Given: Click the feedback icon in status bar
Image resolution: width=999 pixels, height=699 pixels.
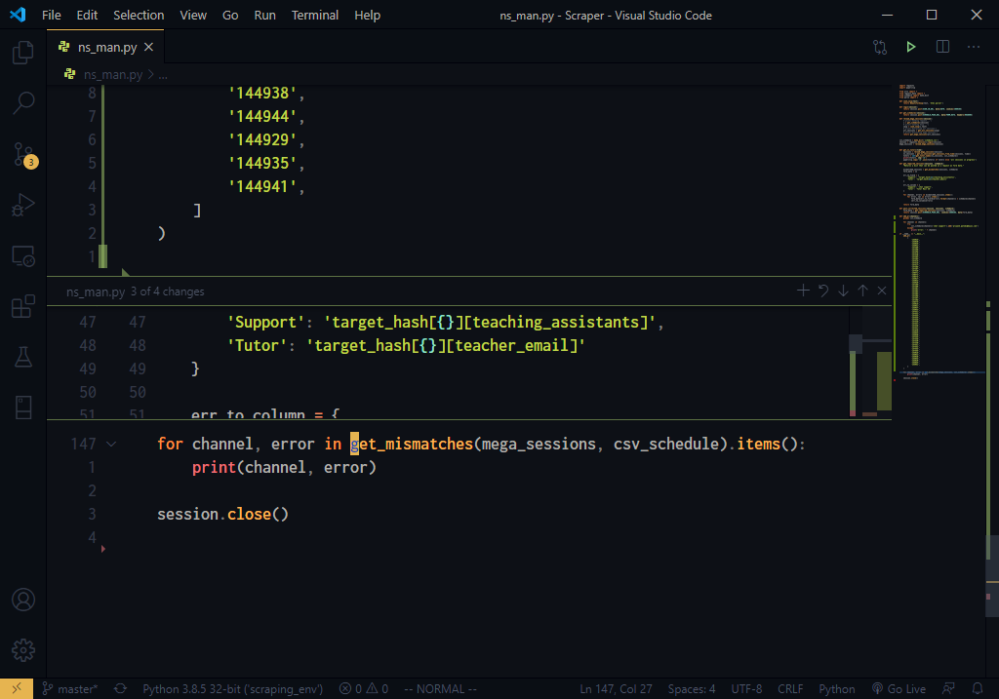Looking at the screenshot, I should pos(948,689).
